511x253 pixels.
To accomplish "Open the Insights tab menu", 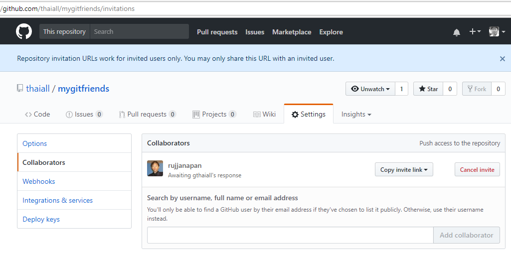I will click(x=356, y=114).
